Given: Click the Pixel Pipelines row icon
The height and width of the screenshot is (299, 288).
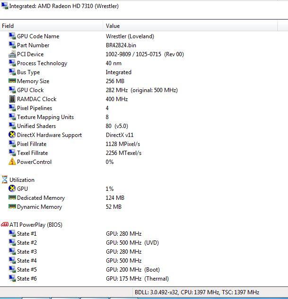Looking at the screenshot, I should (12, 108).
